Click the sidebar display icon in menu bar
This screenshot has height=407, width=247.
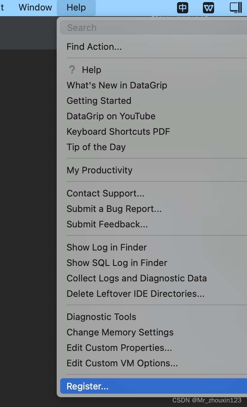tap(236, 7)
